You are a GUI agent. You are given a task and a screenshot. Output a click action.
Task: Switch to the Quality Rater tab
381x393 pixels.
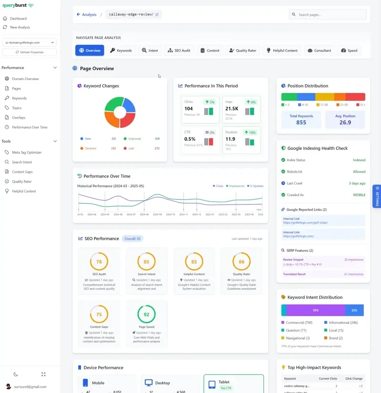tap(243, 51)
